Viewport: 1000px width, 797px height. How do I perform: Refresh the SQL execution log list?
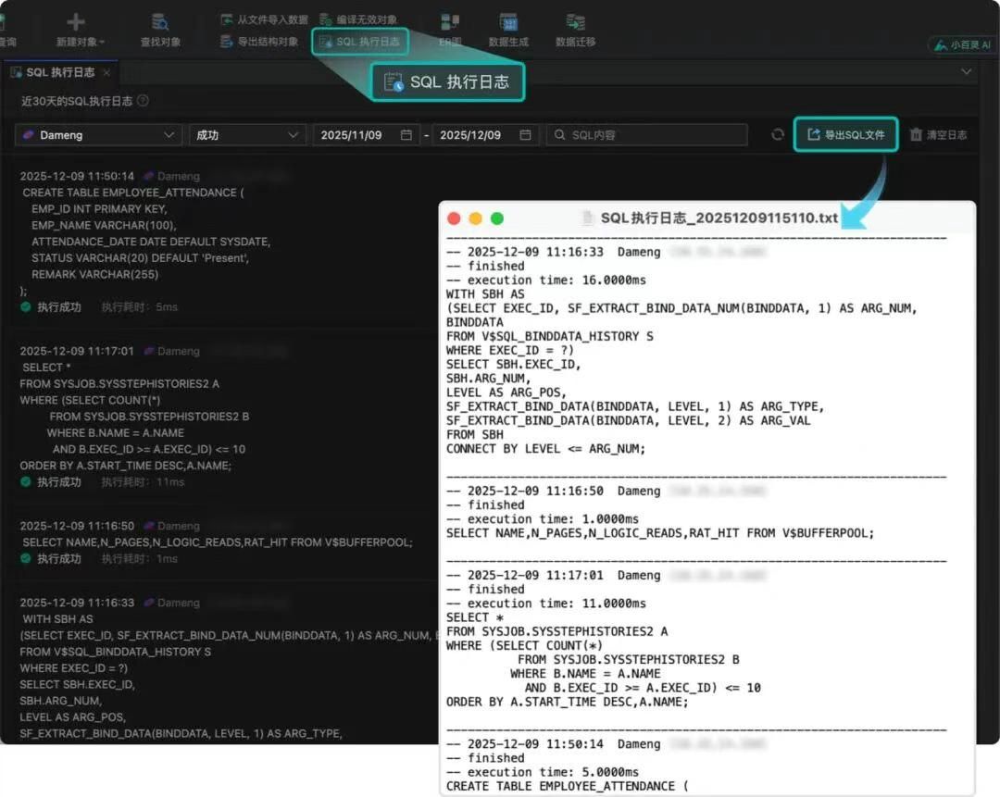[x=778, y=134]
